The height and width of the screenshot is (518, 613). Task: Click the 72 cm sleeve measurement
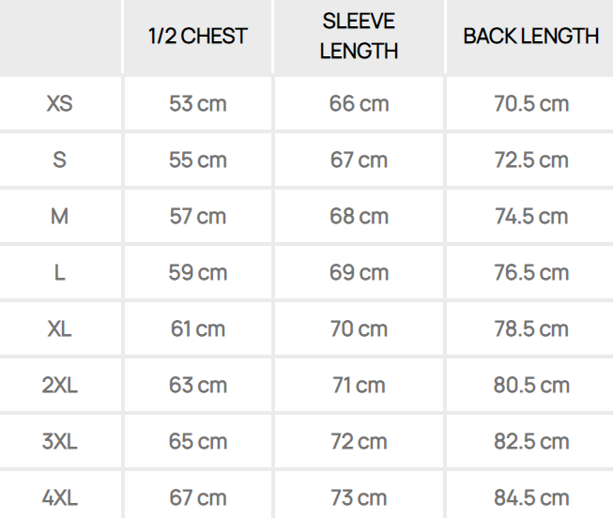(359, 441)
